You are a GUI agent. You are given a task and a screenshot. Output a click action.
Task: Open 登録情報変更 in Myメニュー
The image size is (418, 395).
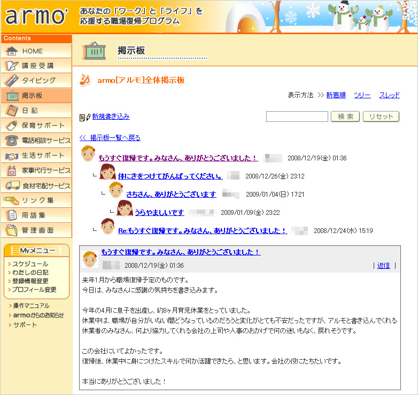point(30,281)
